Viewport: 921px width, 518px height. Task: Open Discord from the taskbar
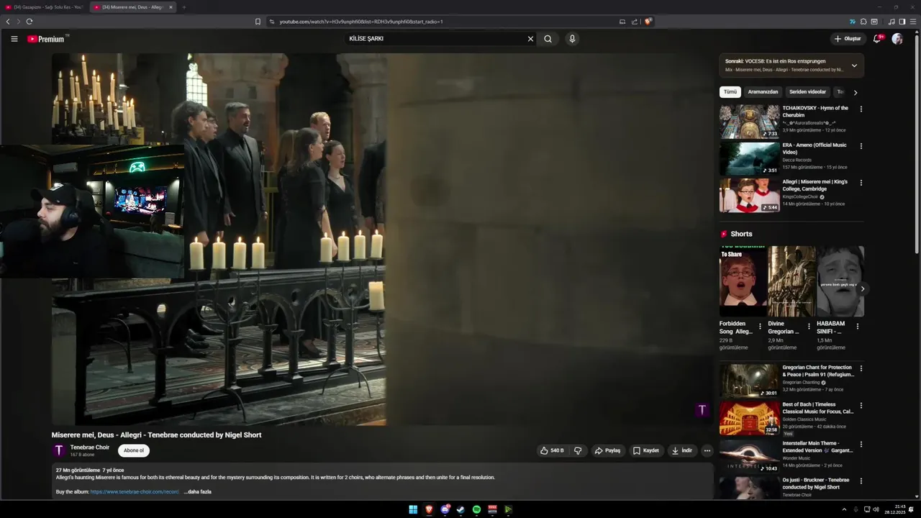coord(445,509)
